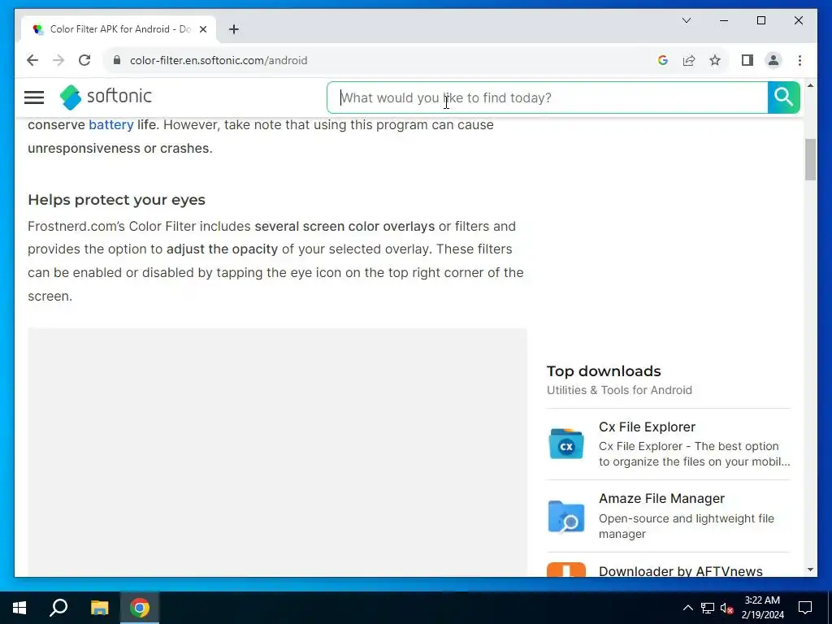
Task: Bookmark this tab with the star
Action: [x=715, y=60]
